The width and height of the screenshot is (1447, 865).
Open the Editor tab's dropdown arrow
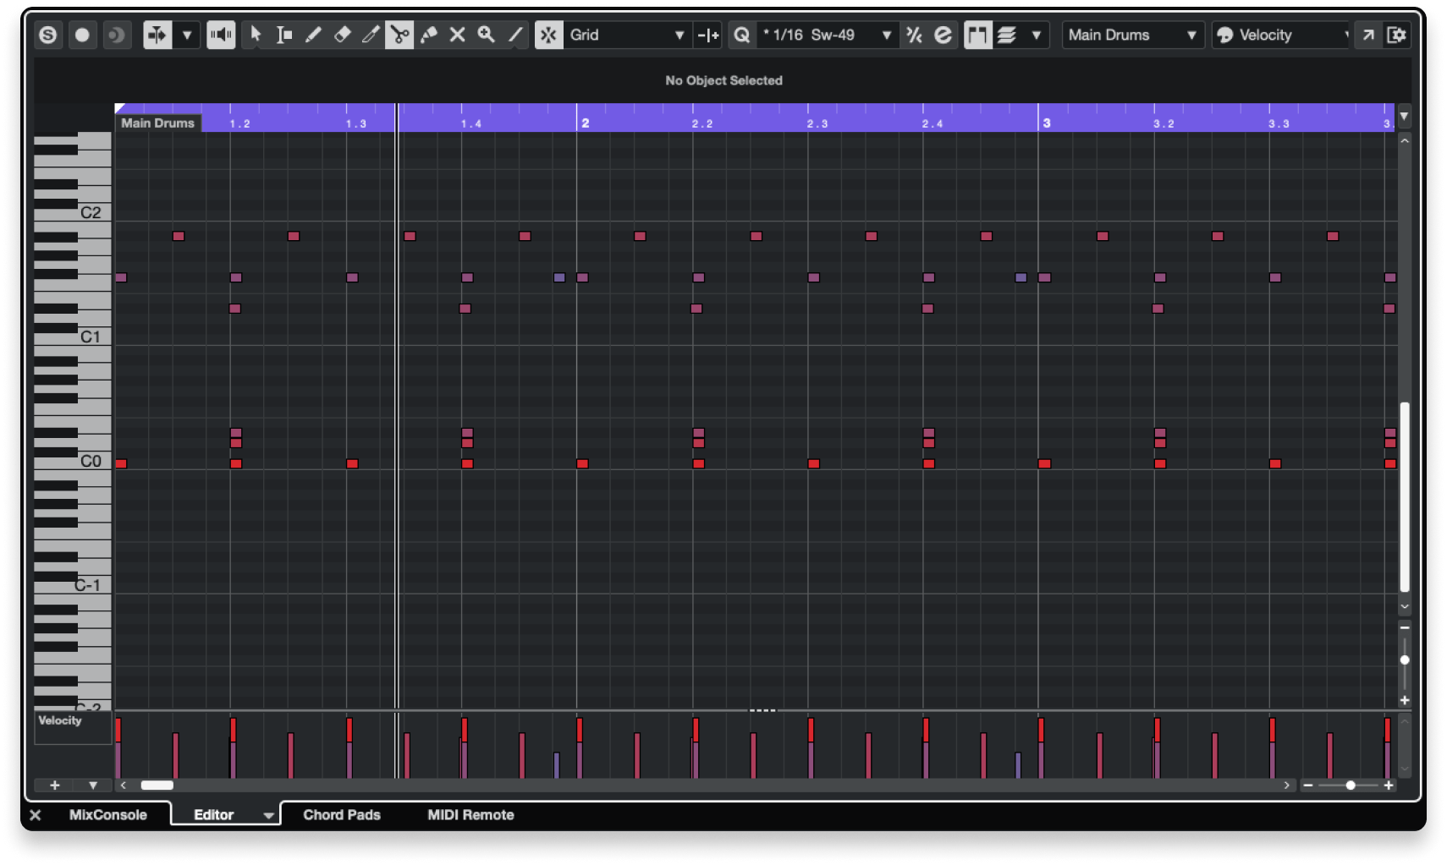[x=268, y=816]
